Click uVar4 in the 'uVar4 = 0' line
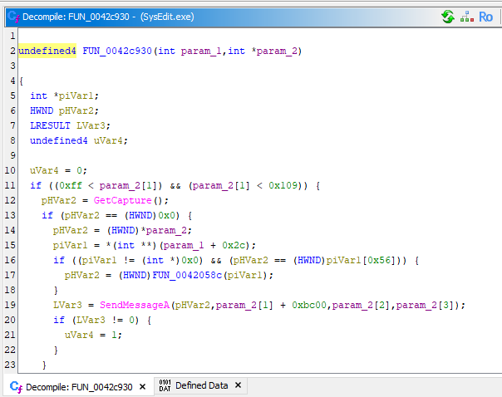502x397 pixels. coord(43,170)
